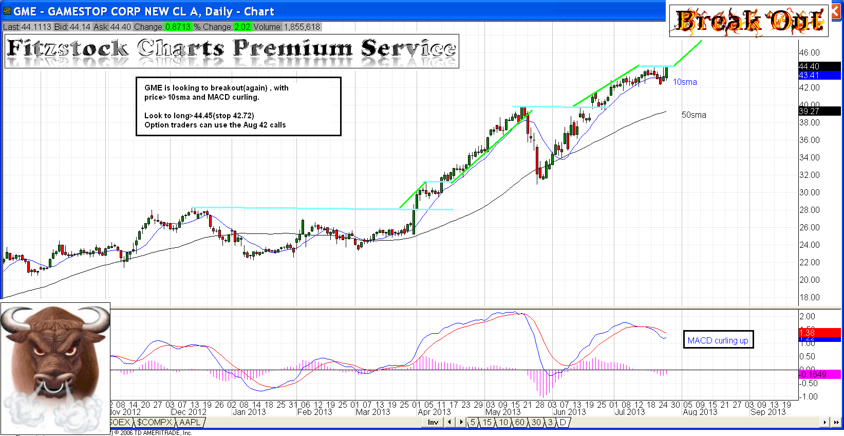Viewport: 844px width, 436px height.
Task: Click the right scroll arrow next to Inv
Action: point(461,422)
